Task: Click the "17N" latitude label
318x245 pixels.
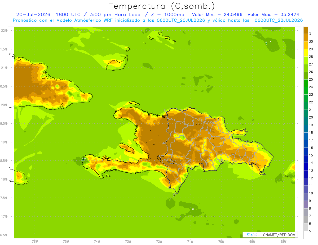Action: [4, 217]
